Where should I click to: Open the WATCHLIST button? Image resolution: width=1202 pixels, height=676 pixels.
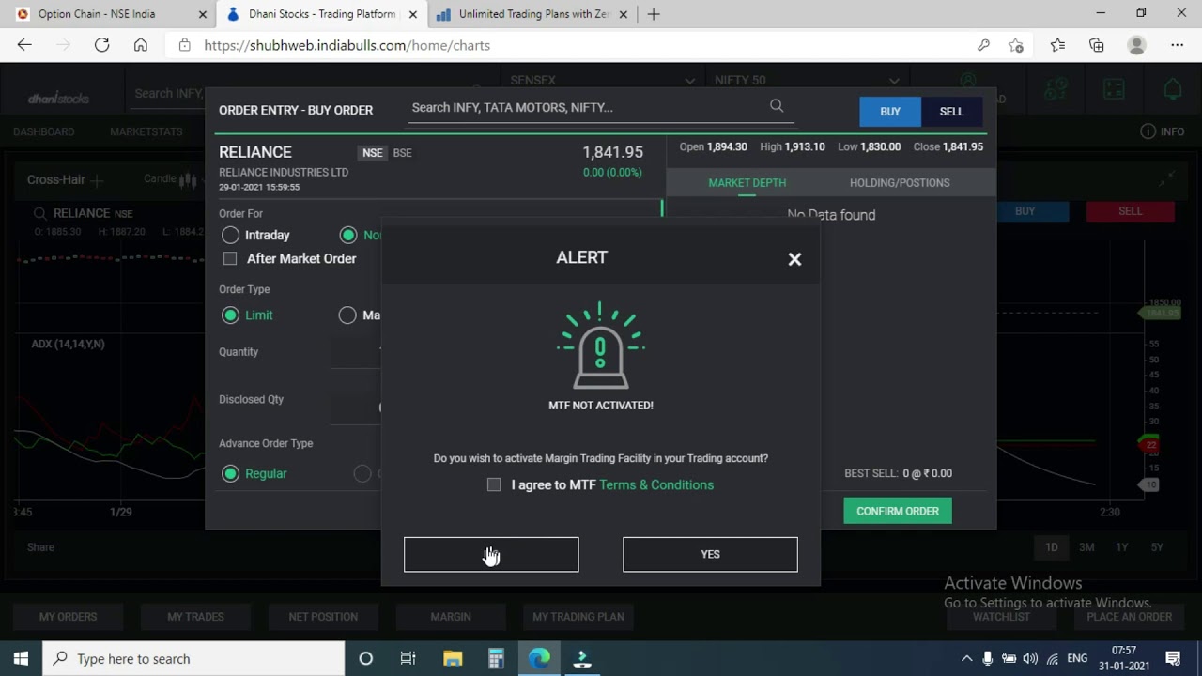click(1001, 617)
